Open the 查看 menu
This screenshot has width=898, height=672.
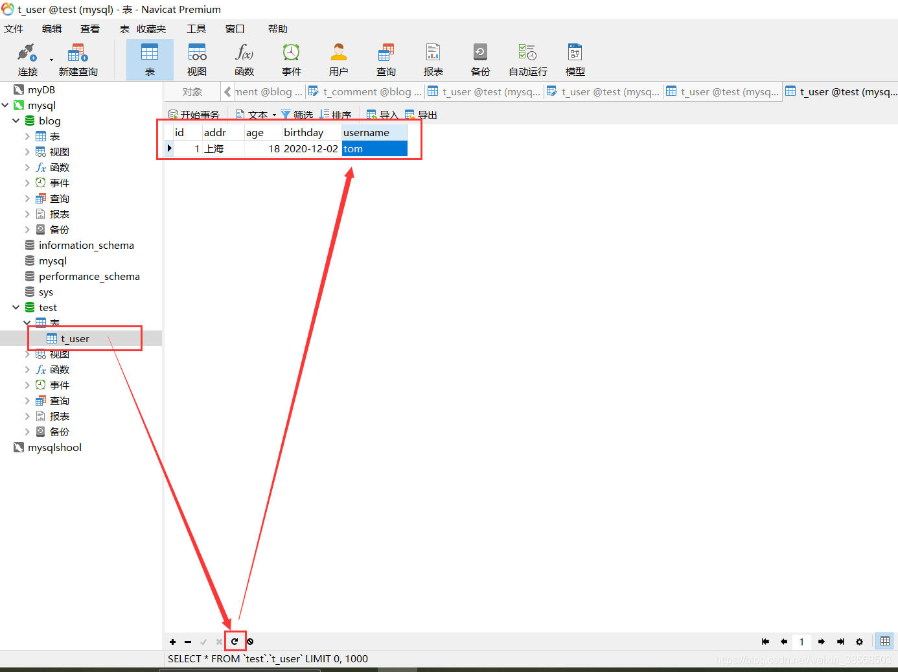pos(90,29)
